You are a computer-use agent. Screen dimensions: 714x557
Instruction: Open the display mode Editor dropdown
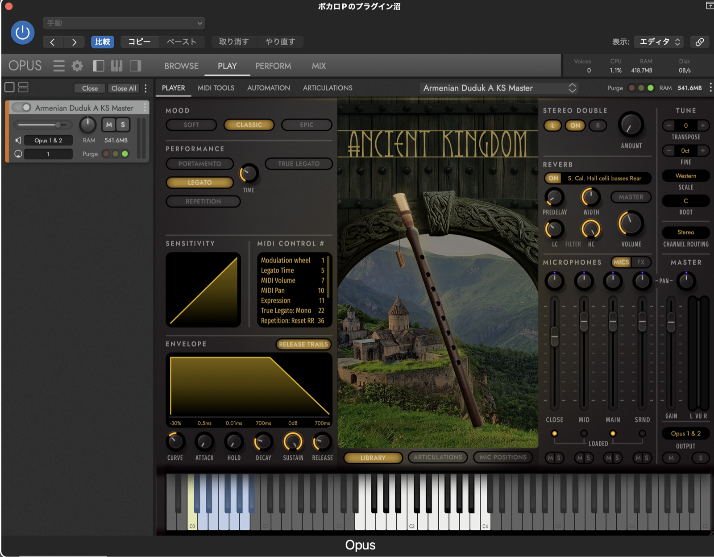coord(659,42)
